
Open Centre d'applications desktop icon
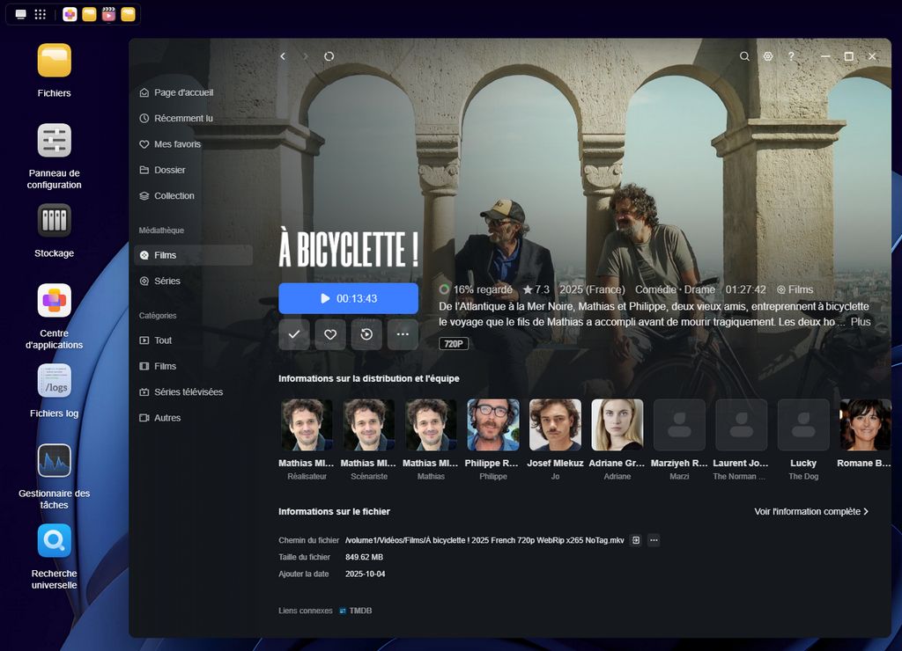tap(55, 301)
